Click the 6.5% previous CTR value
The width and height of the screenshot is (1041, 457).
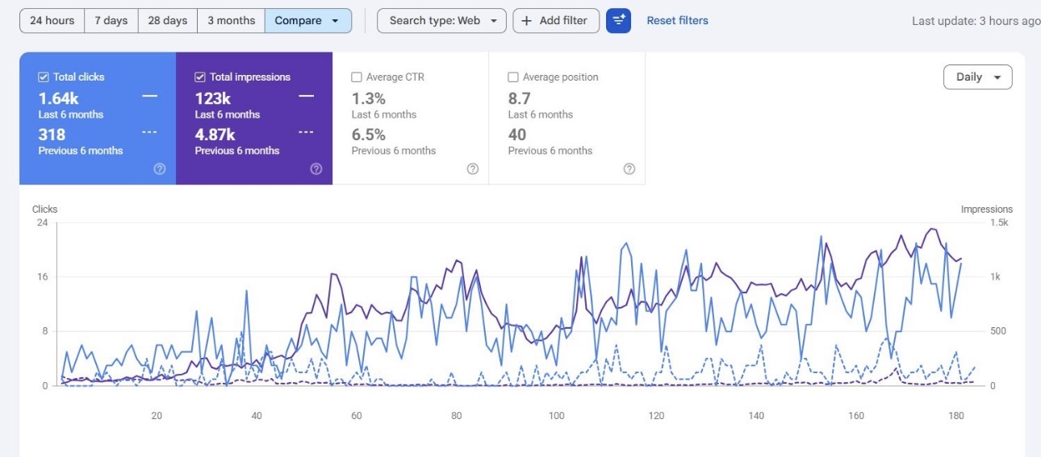369,135
